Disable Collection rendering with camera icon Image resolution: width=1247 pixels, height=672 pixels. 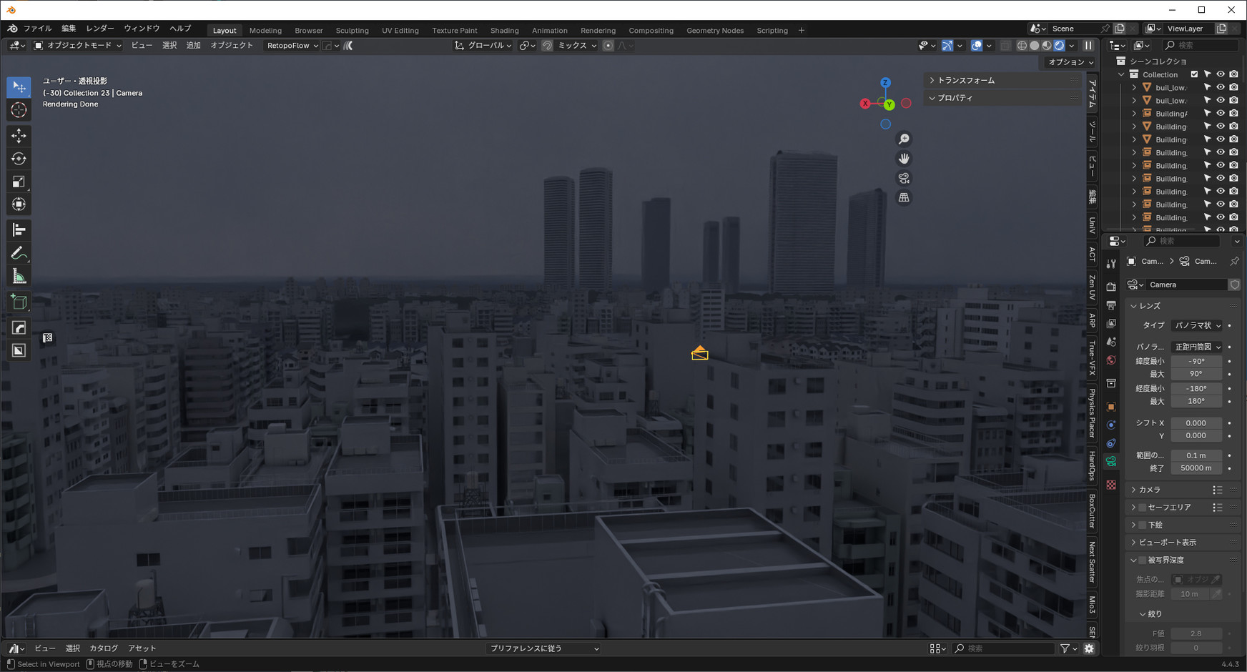[x=1233, y=74]
